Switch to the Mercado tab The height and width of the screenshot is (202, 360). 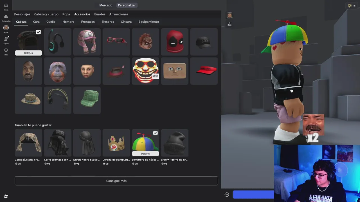tap(106, 5)
